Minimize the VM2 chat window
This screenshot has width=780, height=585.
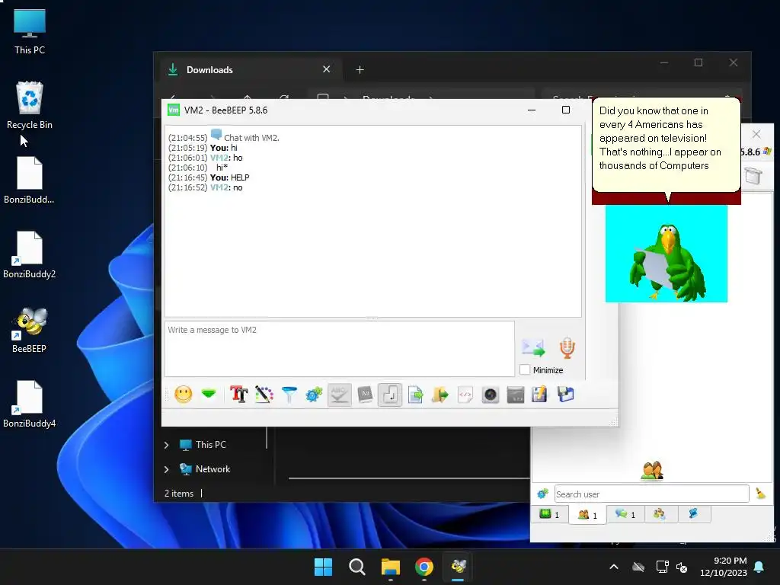532,110
